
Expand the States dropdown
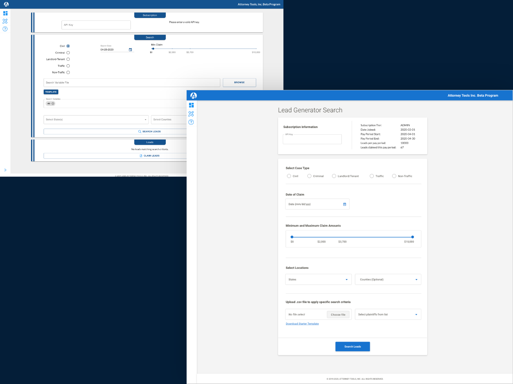pos(318,279)
